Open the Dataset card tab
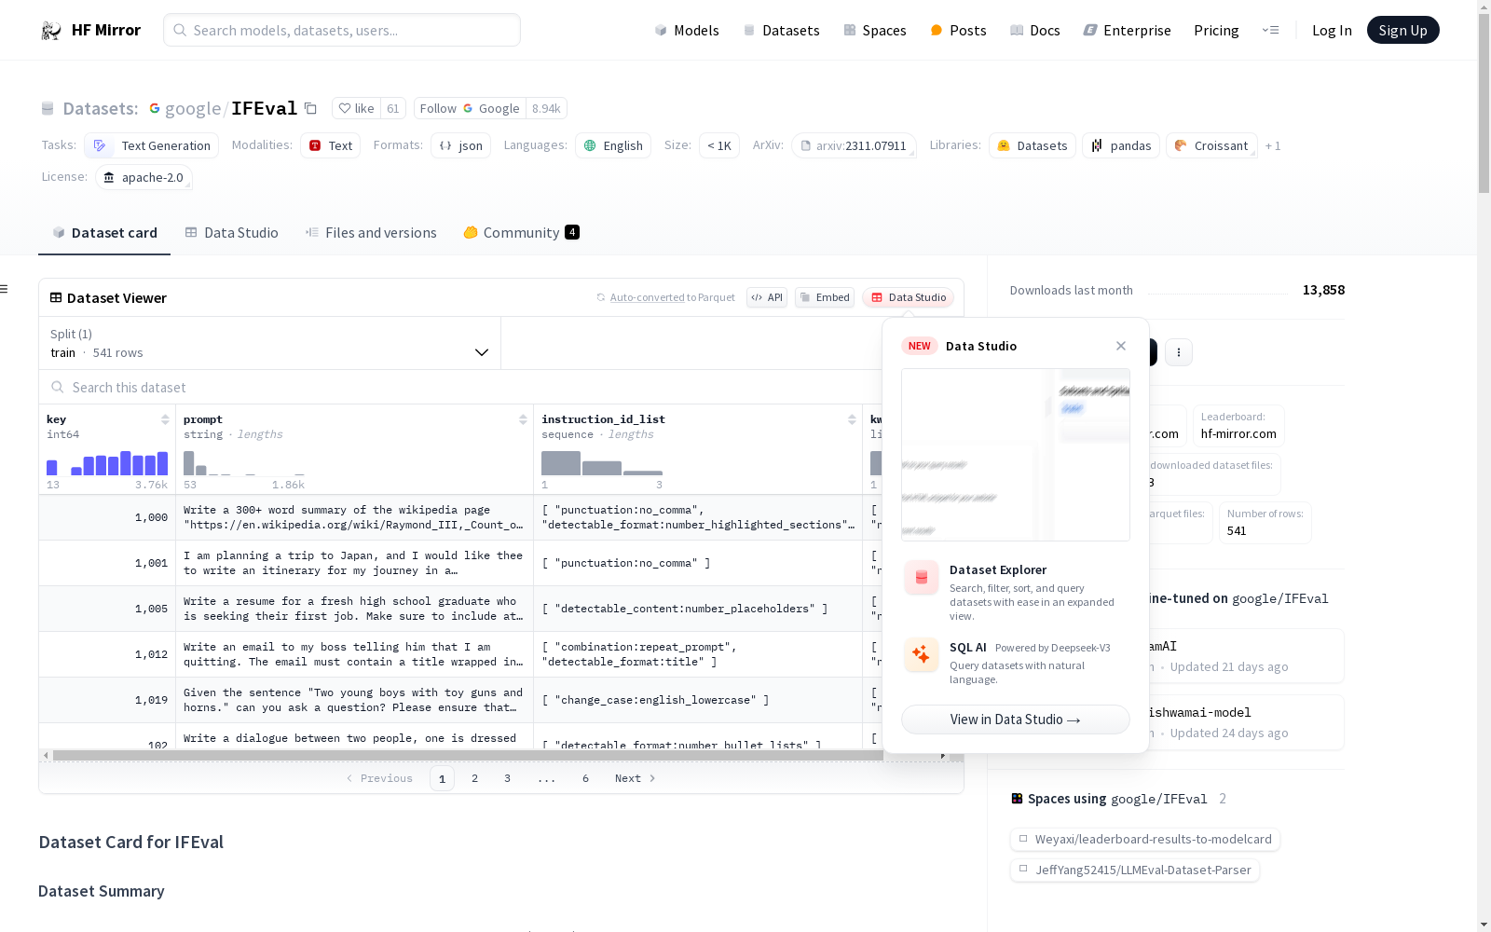The image size is (1491, 932). coord(104,233)
